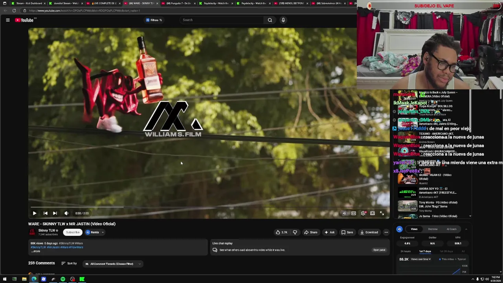Open the Views over time dropdown

(421, 259)
